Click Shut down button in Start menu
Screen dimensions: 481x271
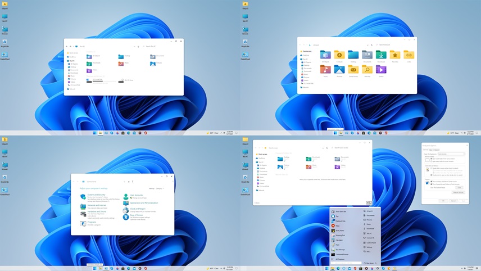tap(369, 263)
